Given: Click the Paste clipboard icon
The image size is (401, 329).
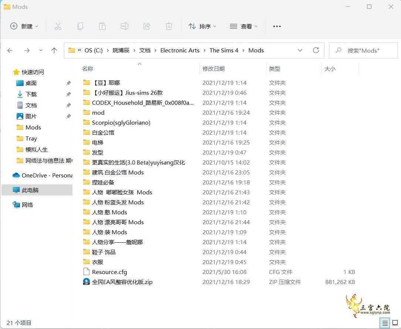Looking at the screenshot, I should [102, 26].
